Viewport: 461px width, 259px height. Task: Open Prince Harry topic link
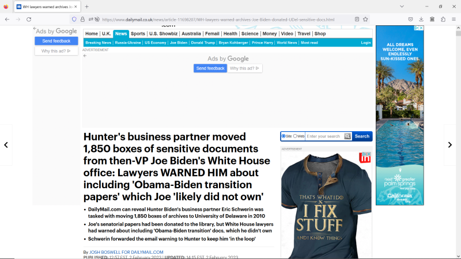tap(262, 43)
